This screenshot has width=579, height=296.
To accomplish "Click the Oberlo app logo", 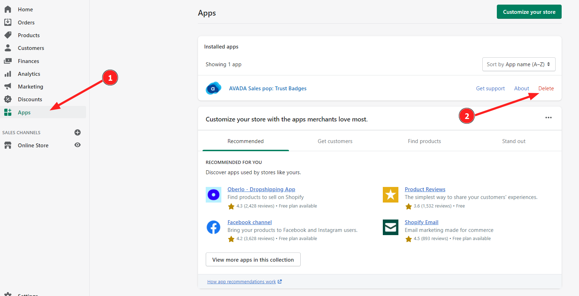I will coord(214,195).
